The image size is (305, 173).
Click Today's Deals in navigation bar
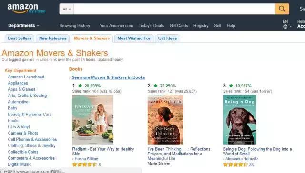click(x=151, y=25)
